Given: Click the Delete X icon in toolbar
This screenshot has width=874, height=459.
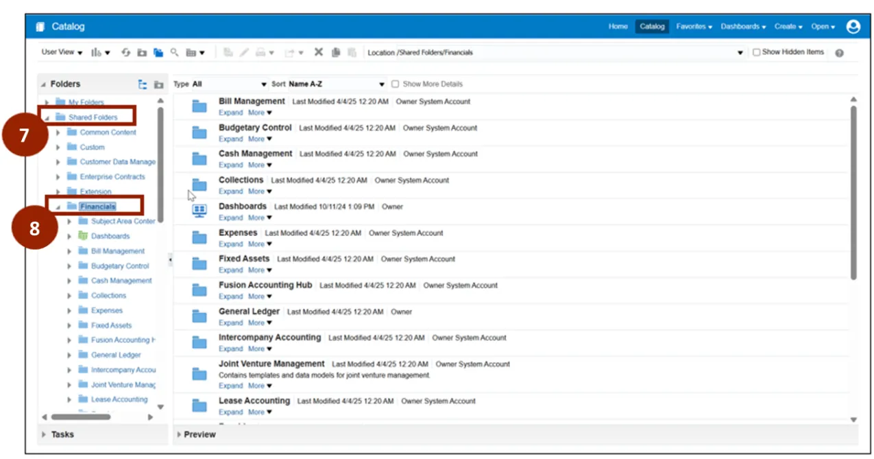Looking at the screenshot, I should [318, 52].
